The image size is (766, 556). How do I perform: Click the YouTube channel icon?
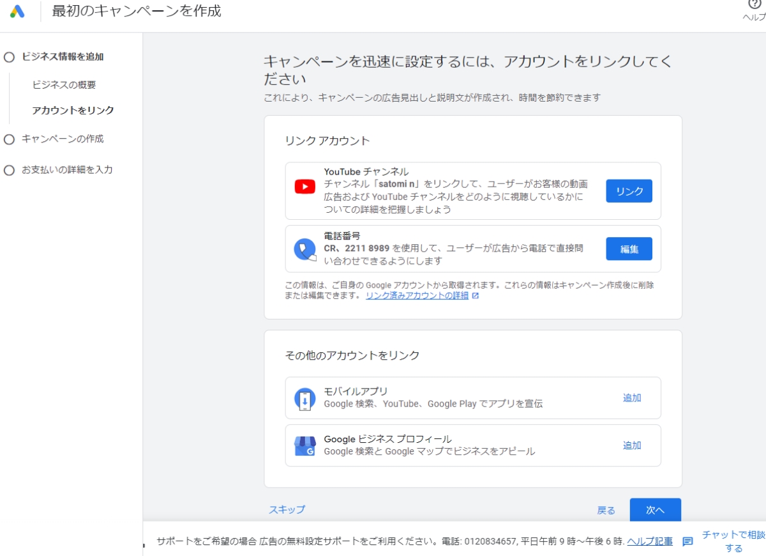[x=304, y=187]
